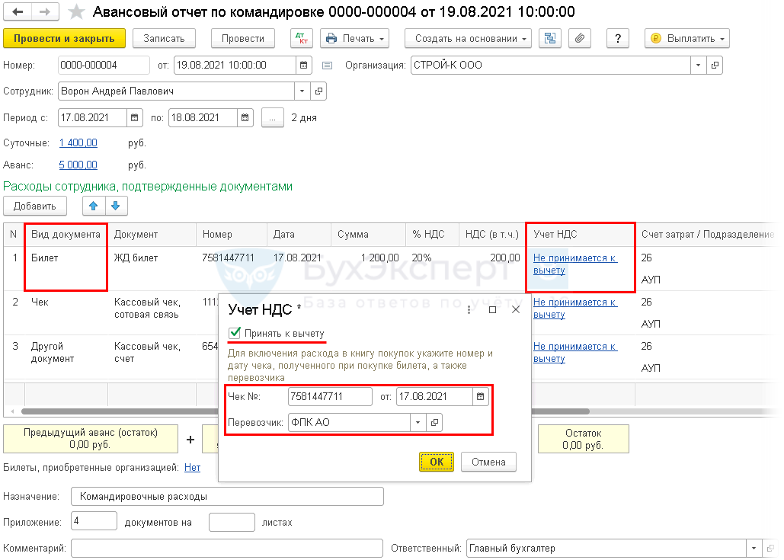Show Дт/Кт accounting entries
This screenshot has width=784, height=560.
302,38
